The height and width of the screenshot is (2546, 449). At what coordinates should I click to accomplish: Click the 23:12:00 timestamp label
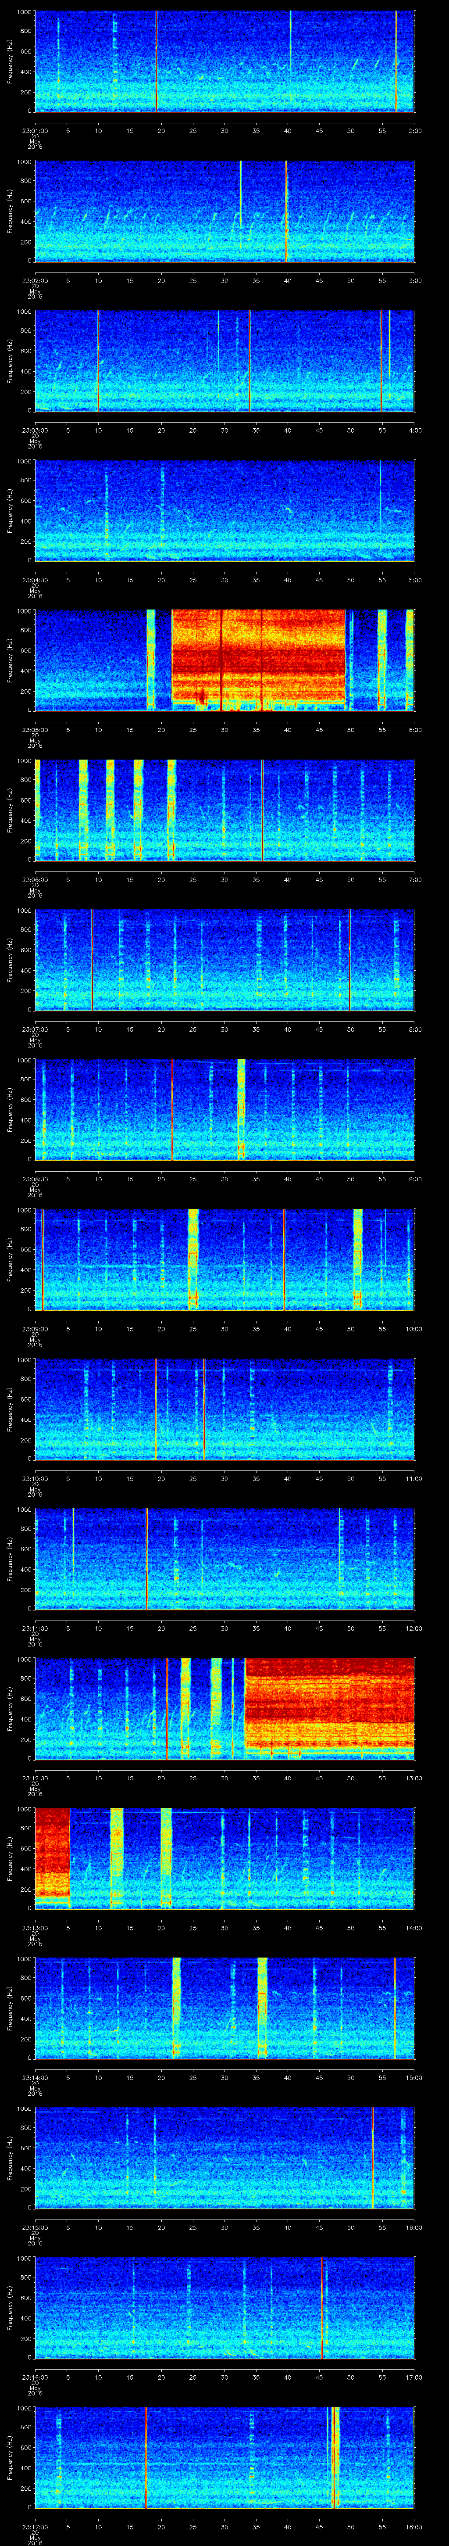(35, 1778)
